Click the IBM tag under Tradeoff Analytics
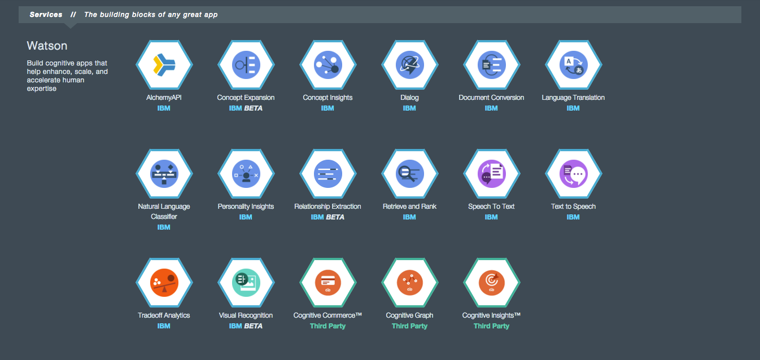Viewport: 760px width, 360px height. coord(164,326)
